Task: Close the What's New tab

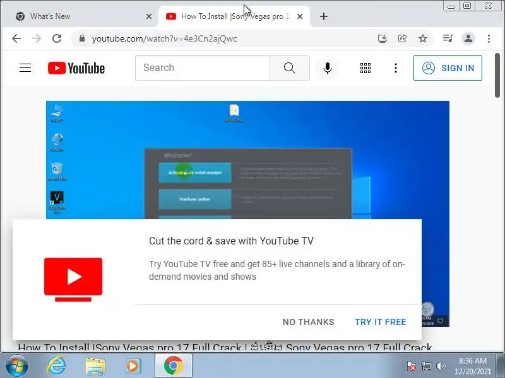Action: (149, 16)
